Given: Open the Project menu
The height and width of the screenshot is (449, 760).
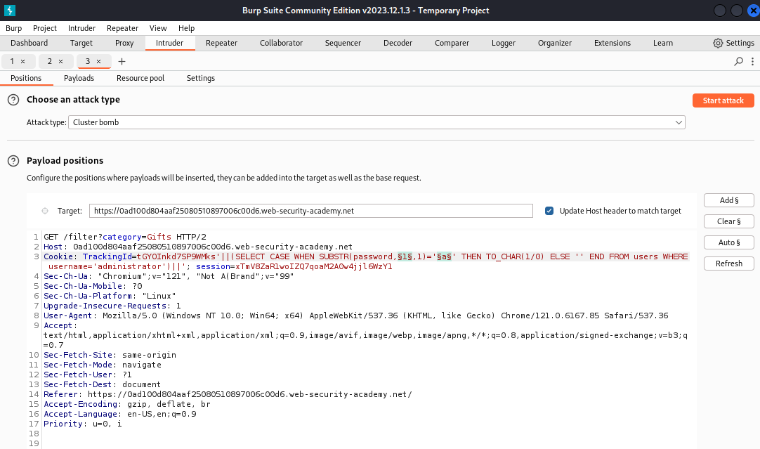Looking at the screenshot, I should 44,28.
